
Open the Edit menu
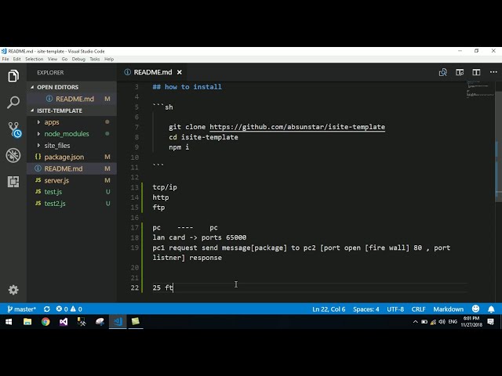pos(16,60)
